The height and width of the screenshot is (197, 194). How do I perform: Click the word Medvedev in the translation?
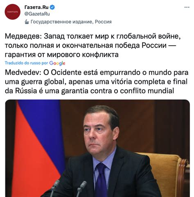pyautogui.click(x=23, y=73)
